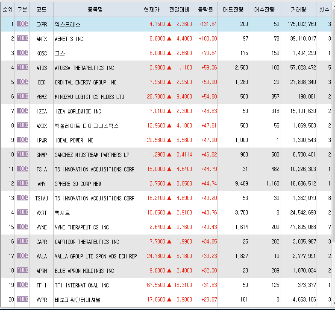Image resolution: width=335 pixels, height=310 pixels.
Task: Sort by 순위 column header
Action: 8,9
